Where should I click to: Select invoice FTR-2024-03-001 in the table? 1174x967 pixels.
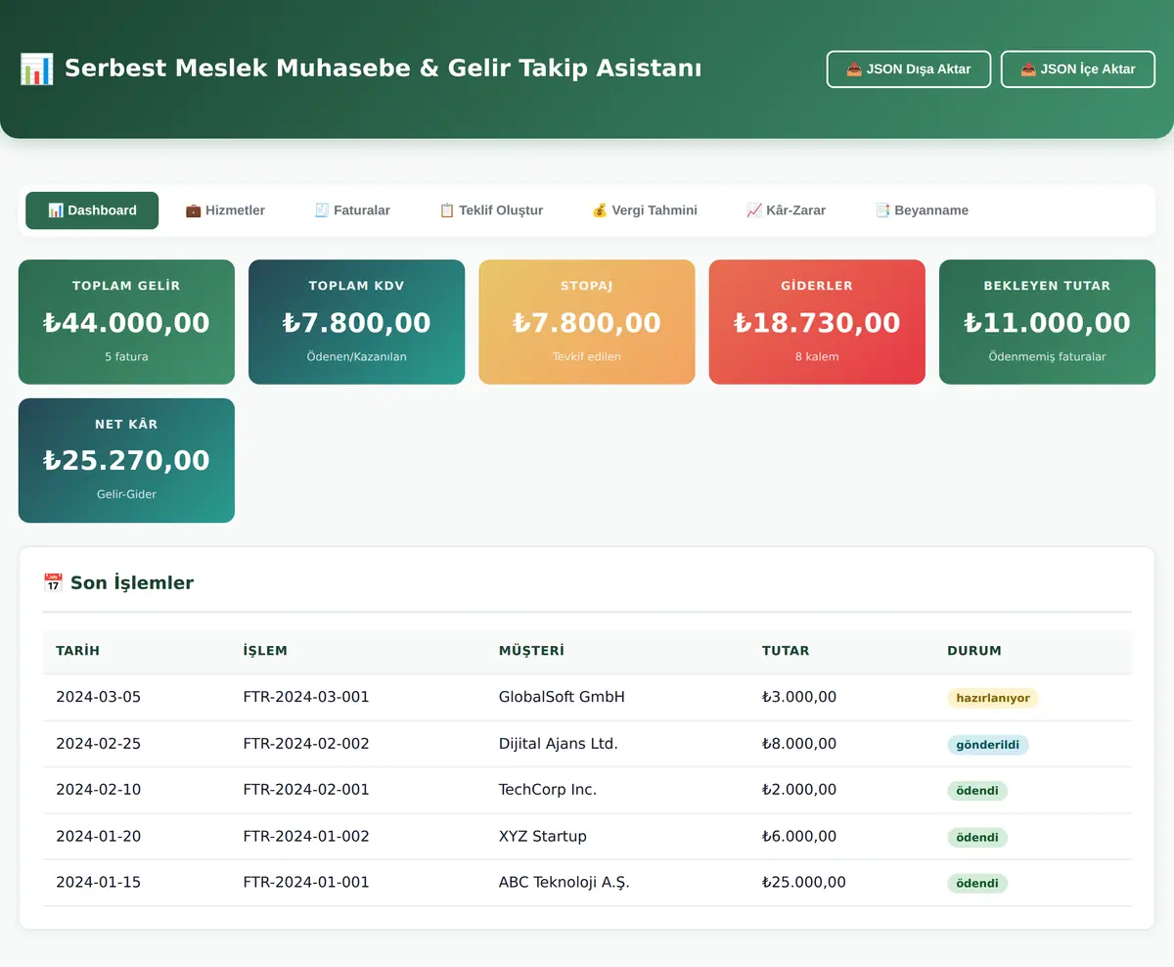click(x=306, y=698)
